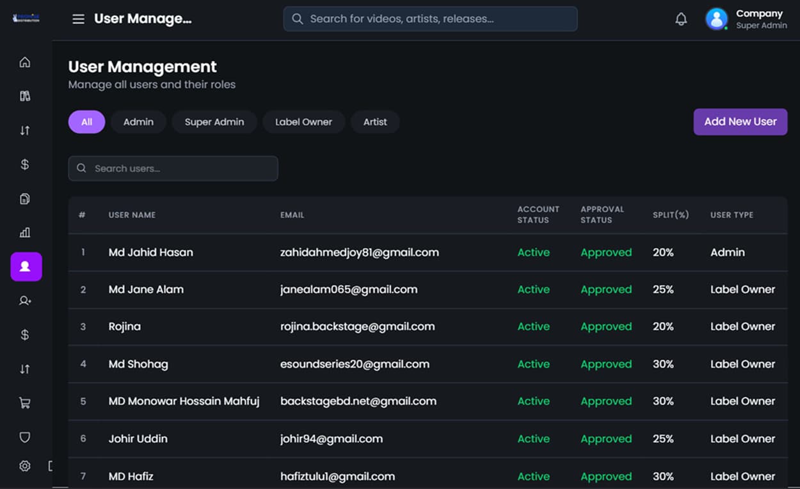Select user name MD Monowar Hossain Mahfuj
Image resolution: width=800 pixels, height=489 pixels.
184,401
